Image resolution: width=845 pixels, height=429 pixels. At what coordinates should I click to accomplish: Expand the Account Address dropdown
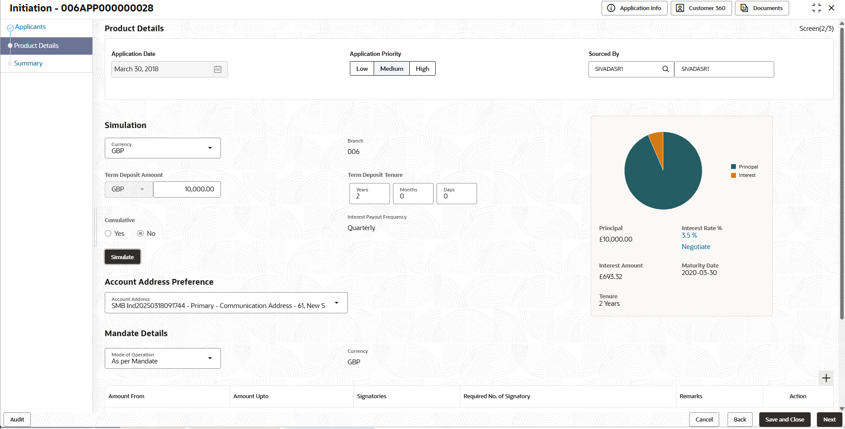[226, 303]
